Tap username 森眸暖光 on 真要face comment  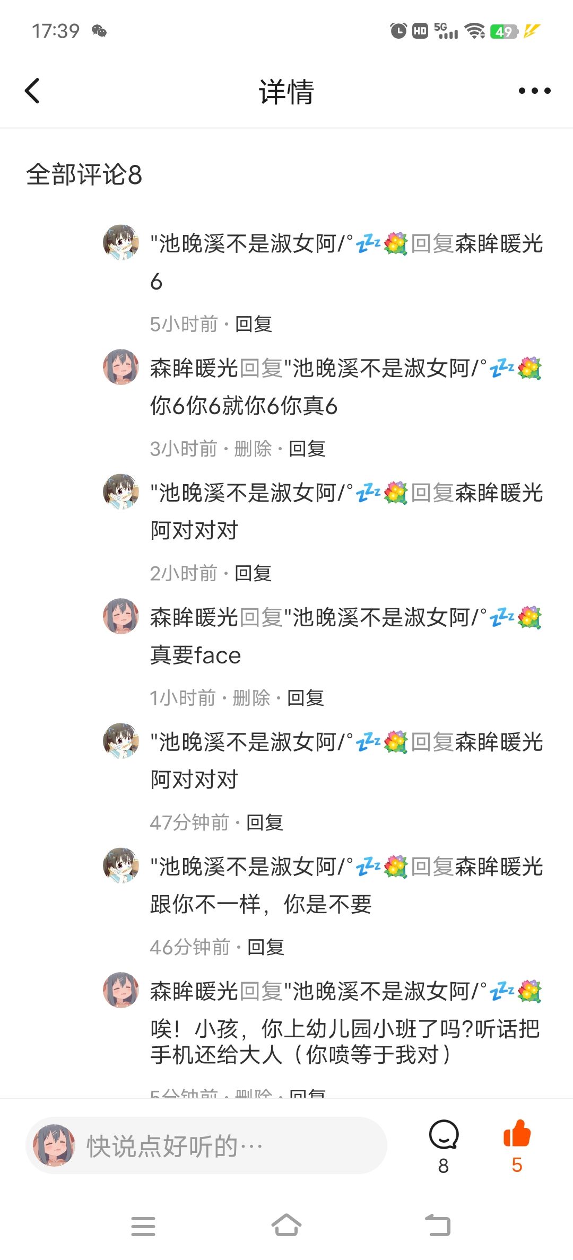(194, 618)
